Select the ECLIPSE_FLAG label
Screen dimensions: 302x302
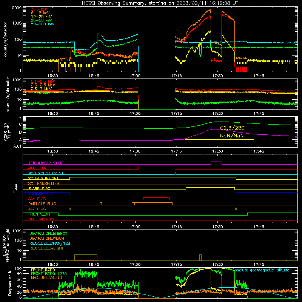[x=41, y=194]
